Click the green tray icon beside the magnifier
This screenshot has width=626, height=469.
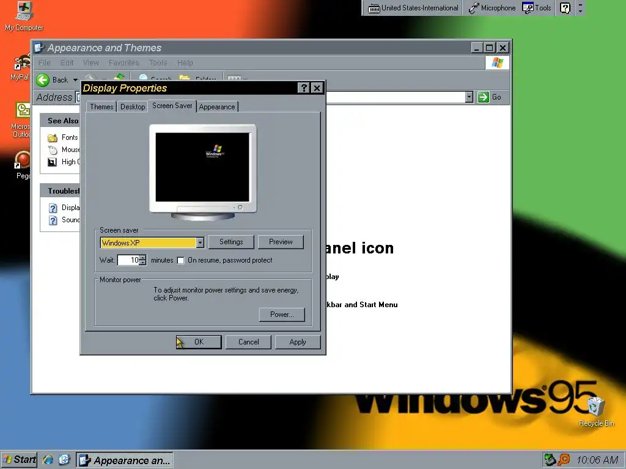pos(550,460)
